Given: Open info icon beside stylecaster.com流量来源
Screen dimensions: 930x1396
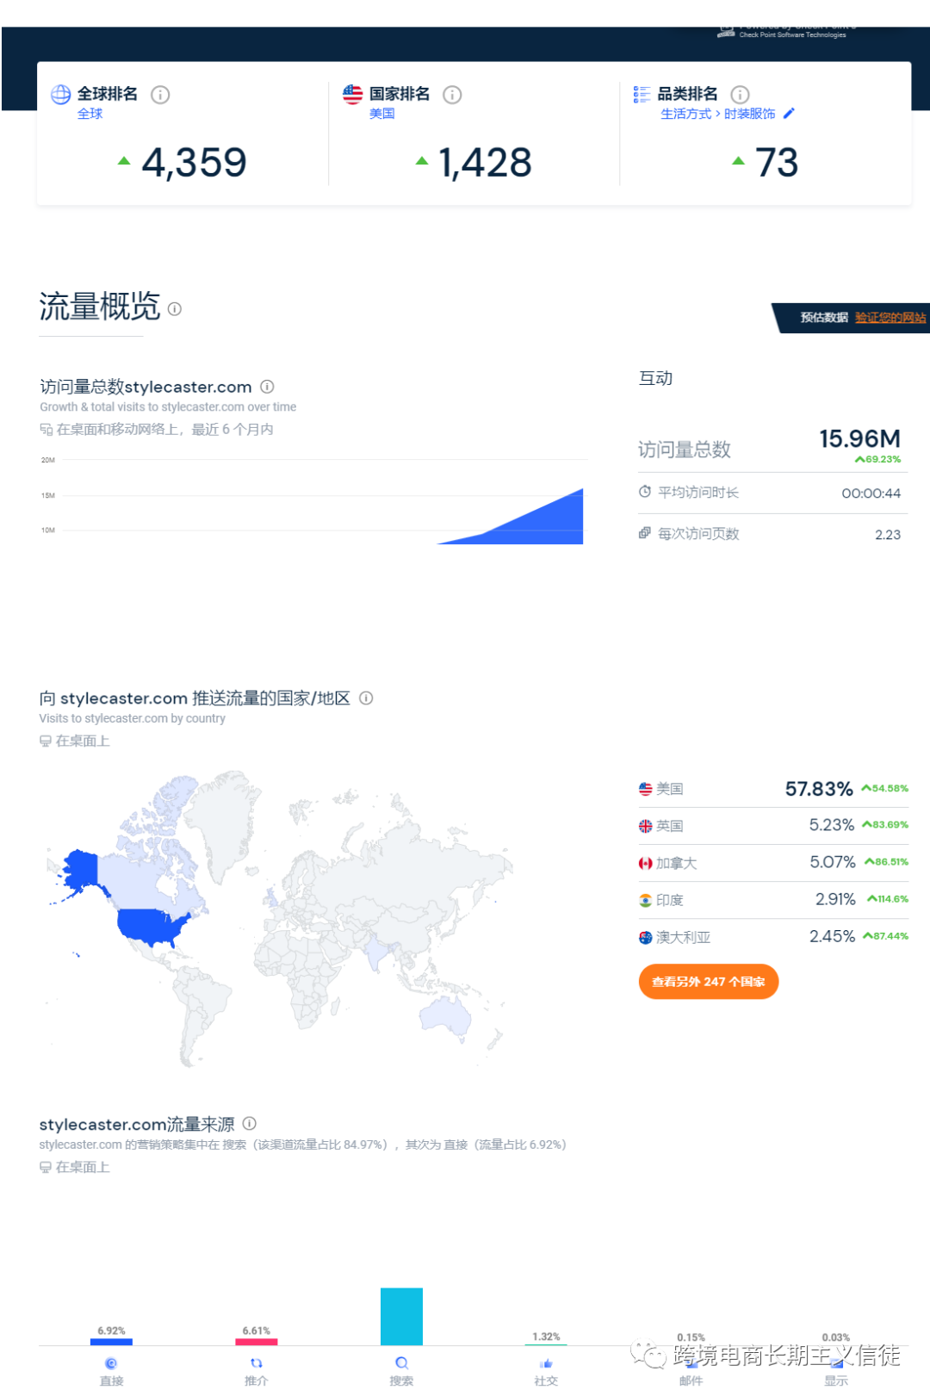Looking at the screenshot, I should [x=250, y=1123].
